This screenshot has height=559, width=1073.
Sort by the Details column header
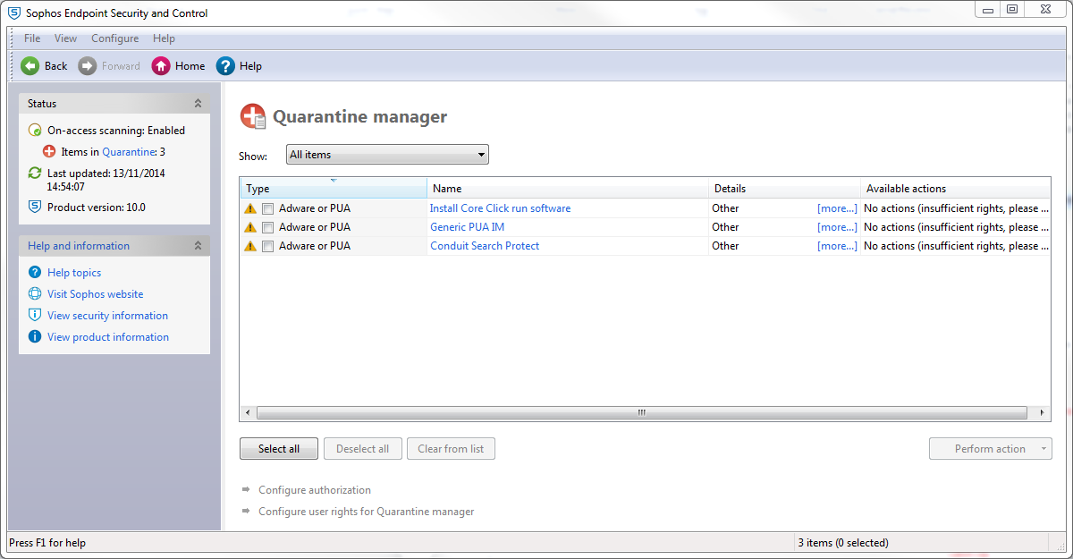[x=784, y=189]
